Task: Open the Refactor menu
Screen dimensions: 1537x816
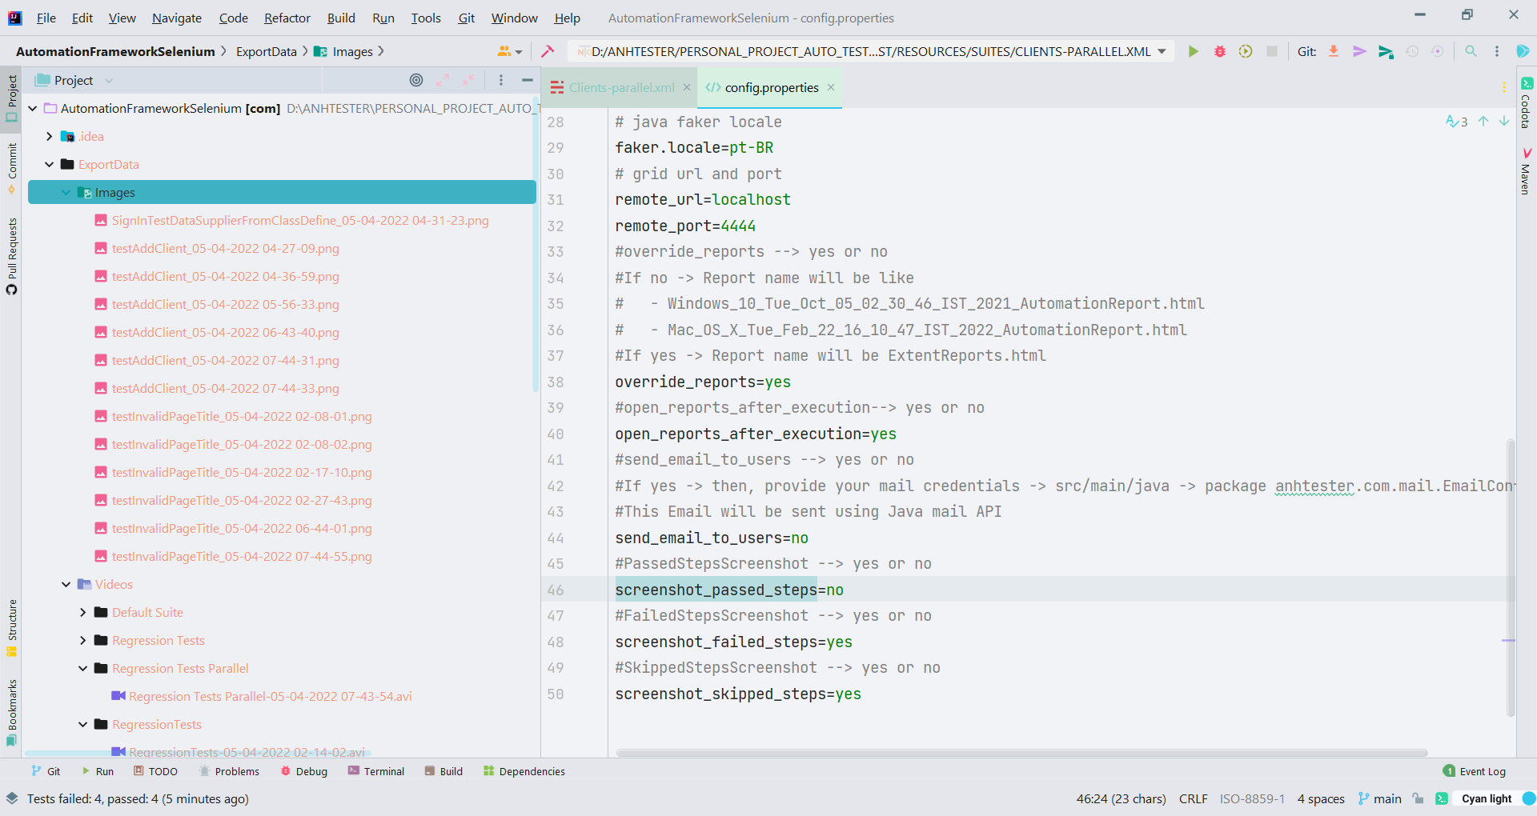Action: pos(287,18)
